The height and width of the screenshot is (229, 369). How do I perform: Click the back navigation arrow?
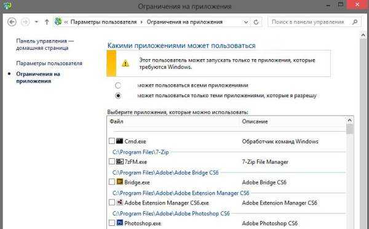(x=12, y=22)
